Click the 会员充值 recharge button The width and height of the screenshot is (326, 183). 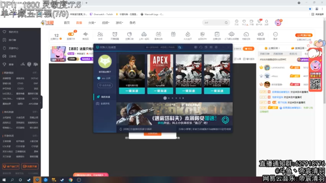pos(105,85)
